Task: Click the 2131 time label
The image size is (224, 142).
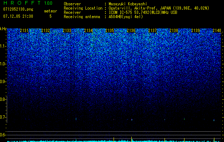Action: 24,30
